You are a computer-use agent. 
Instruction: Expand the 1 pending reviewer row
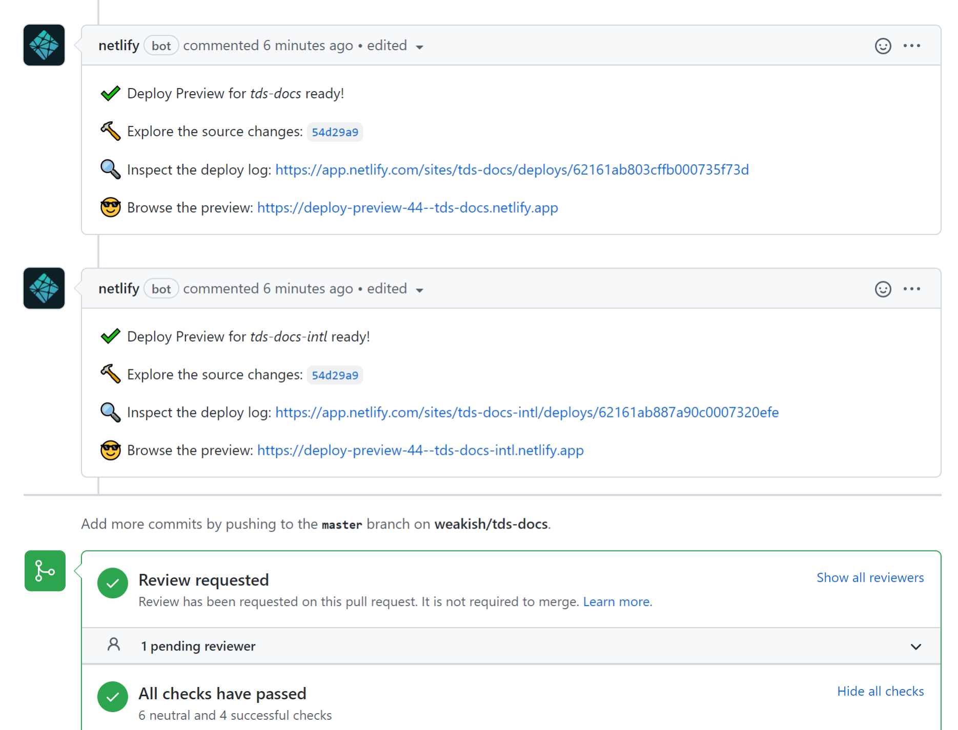coord(511,646)
